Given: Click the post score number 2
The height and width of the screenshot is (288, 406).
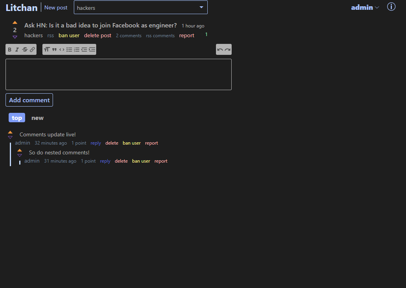Looking at the screenshot, I should pos(15,30).
